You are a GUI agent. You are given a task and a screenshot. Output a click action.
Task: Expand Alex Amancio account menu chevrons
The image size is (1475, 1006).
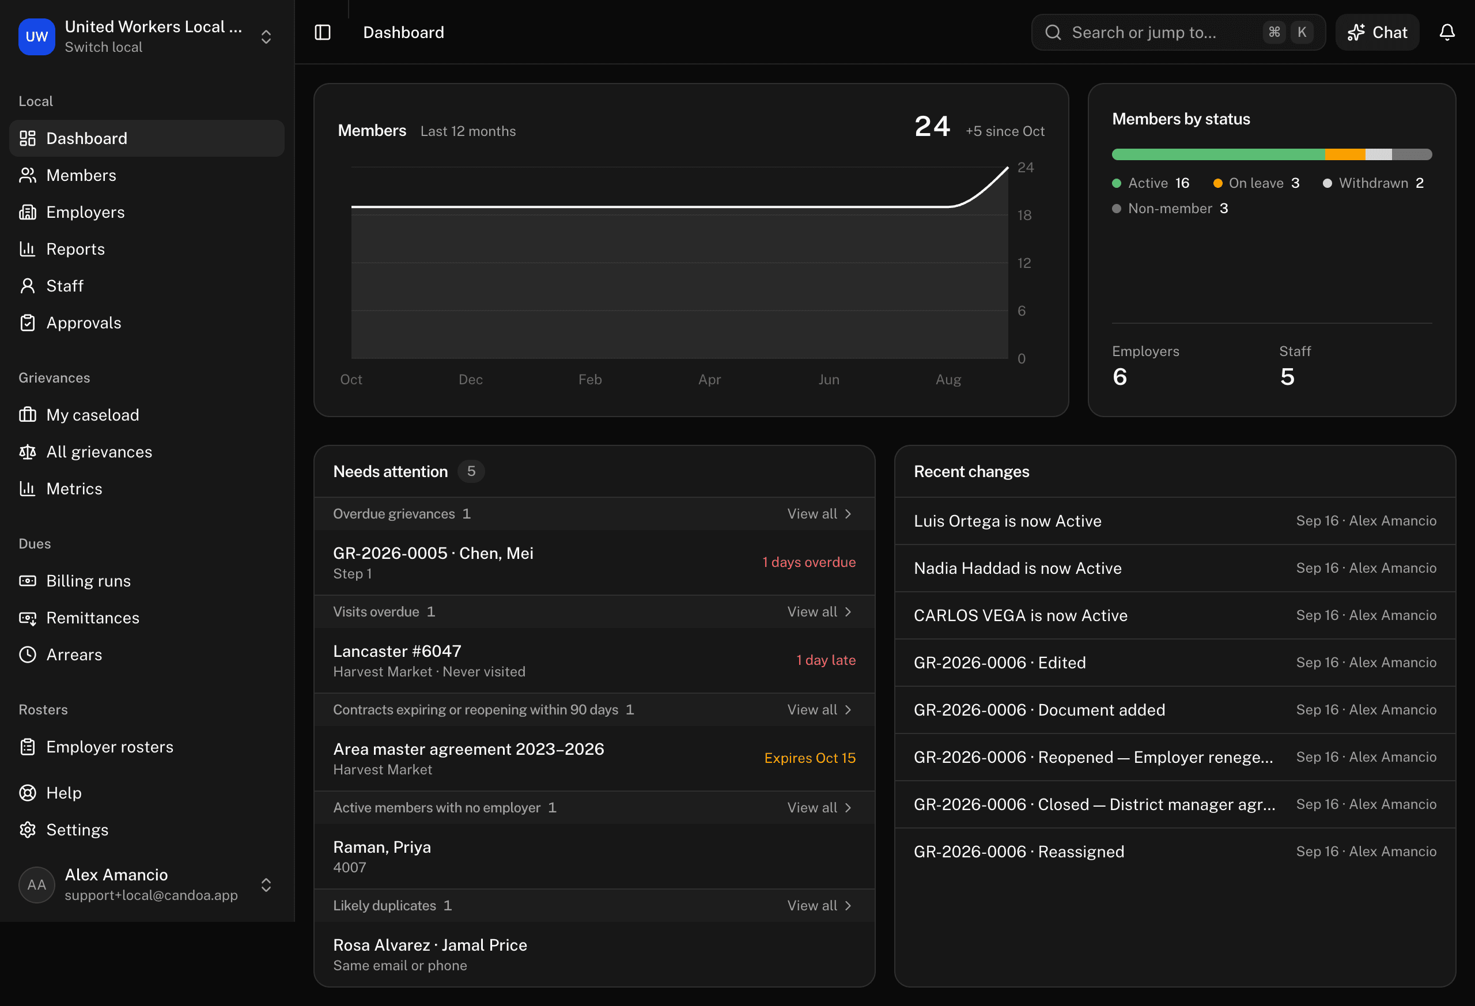click(x=266, y=885)
